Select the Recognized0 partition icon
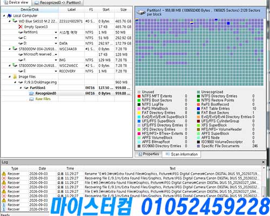The image size is (270, 216). pos(31,93)
